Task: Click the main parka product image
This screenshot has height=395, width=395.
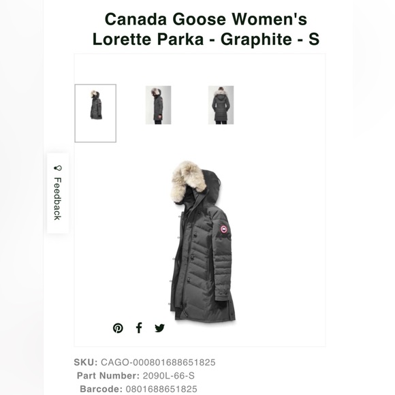Action: tap(202, 242)
